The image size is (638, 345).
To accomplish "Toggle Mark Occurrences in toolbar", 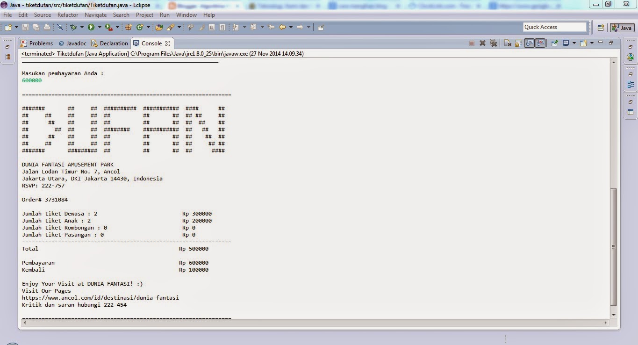I will coord(202,27).
